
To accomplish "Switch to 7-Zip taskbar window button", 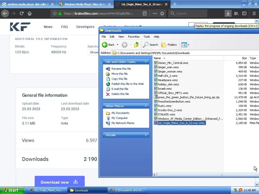I will click(x=128, y=190).
